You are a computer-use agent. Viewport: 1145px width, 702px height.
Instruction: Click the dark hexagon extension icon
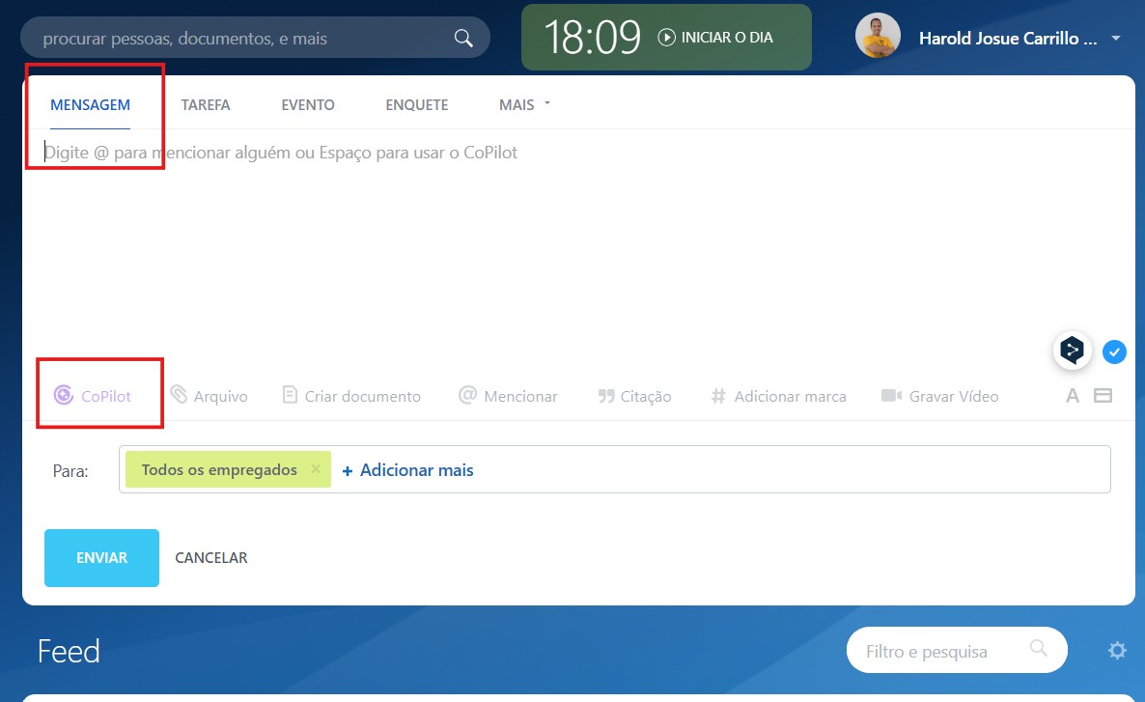click(x=1073, y=350)
